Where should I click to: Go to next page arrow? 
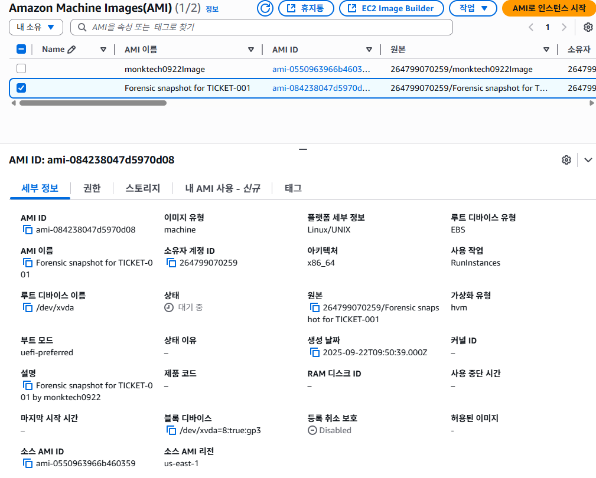coord(564,27)
